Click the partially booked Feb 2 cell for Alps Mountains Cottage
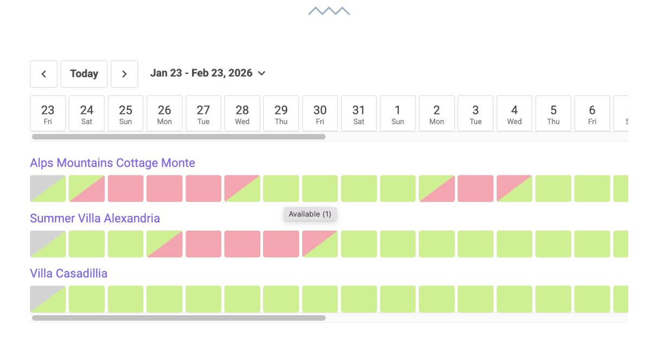This screenshot has width=651, height=338. pos(437,188)
